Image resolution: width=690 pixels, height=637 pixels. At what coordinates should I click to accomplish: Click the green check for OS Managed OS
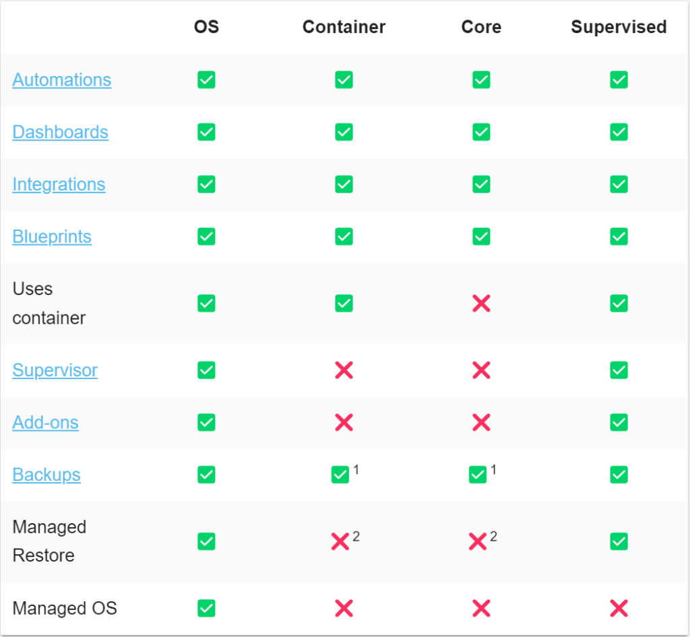coord(206,609)
